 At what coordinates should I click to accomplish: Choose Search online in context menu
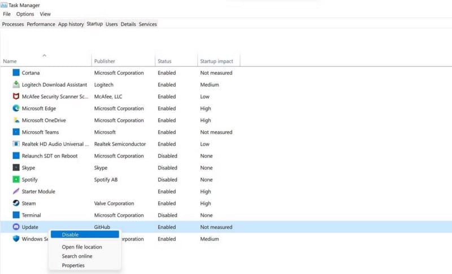pos(77,256)
